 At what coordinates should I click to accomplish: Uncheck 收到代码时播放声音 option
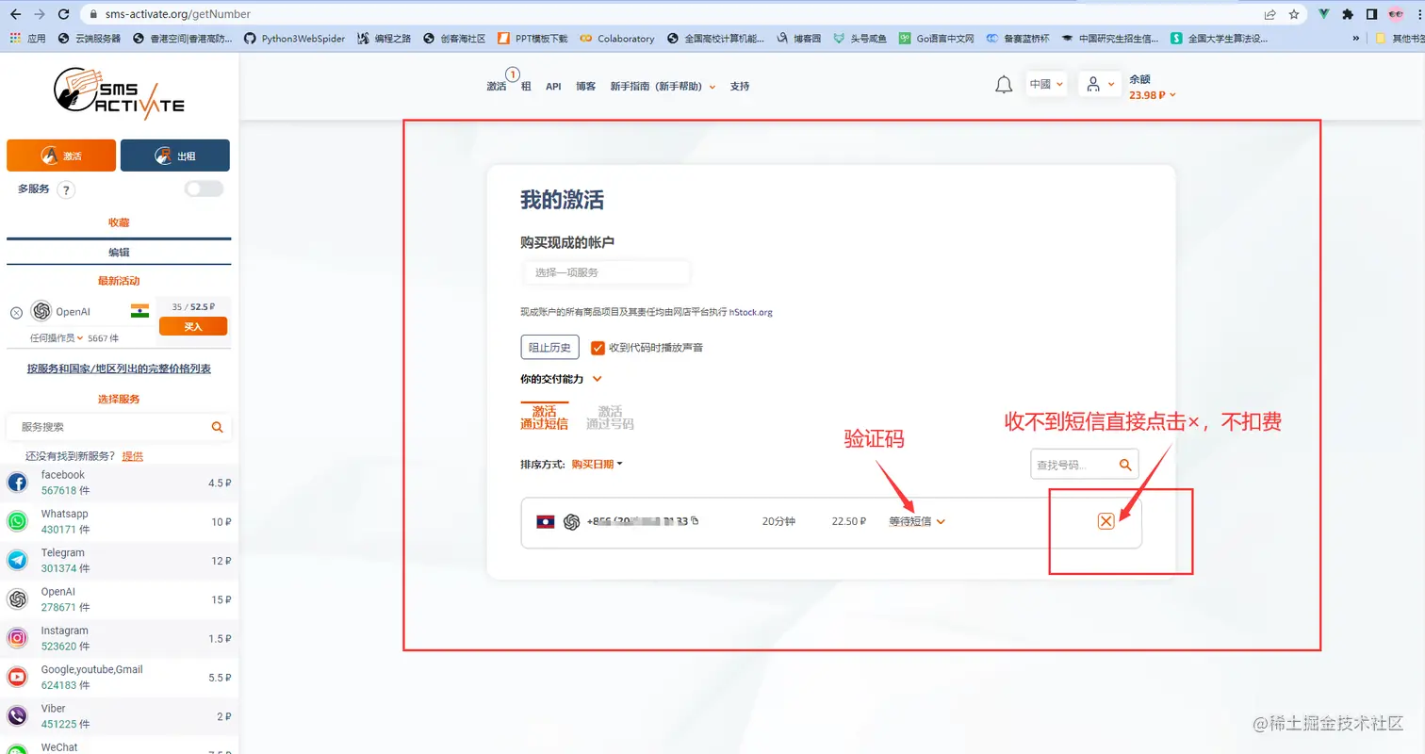tap(598, 347)
